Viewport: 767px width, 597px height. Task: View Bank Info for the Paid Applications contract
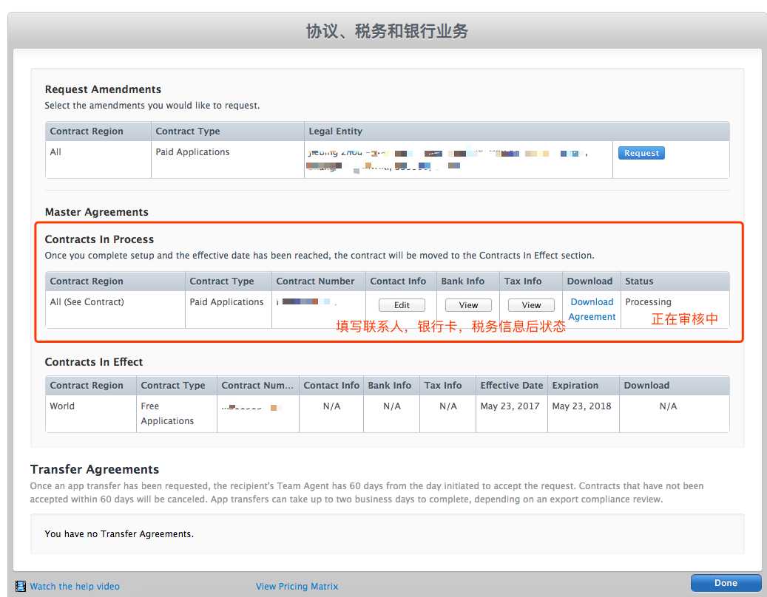click(x=468, y=305)
